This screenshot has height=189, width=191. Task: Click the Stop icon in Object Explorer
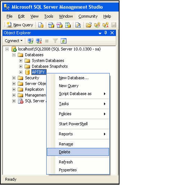[x=47, y=41]
